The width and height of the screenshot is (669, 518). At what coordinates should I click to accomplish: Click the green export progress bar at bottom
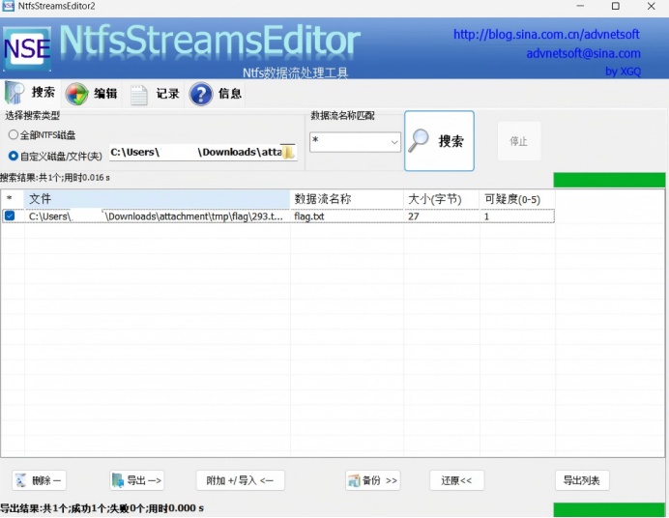pos(609,510)
